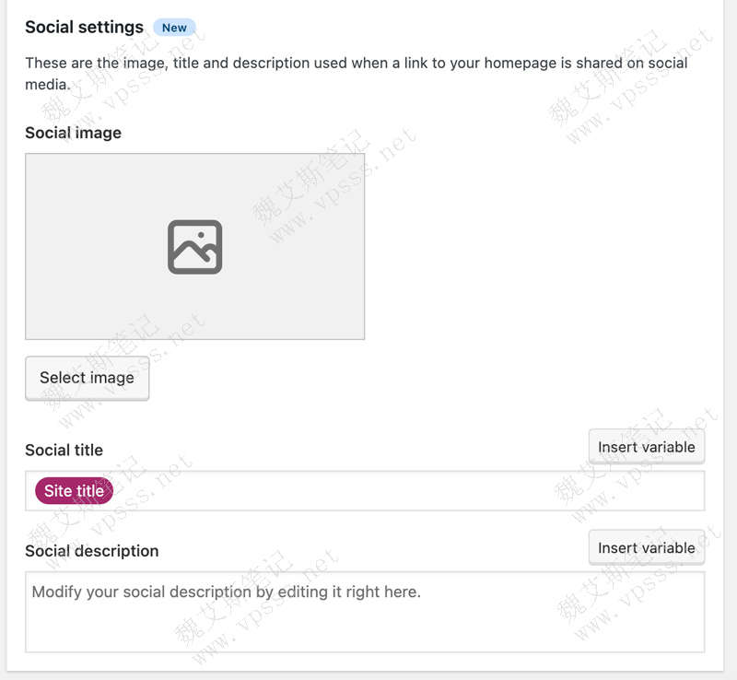
Task: Click the Social description label
Action: 91,551
